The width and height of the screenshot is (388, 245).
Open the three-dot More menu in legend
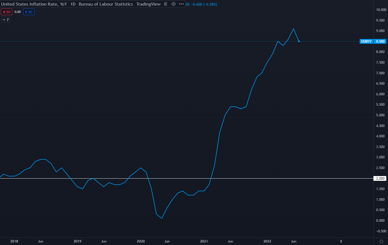(x=181, y=4)
